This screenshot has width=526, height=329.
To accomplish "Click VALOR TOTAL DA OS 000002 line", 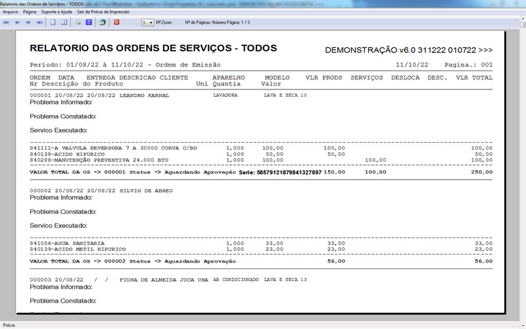I will pos(261,261).
